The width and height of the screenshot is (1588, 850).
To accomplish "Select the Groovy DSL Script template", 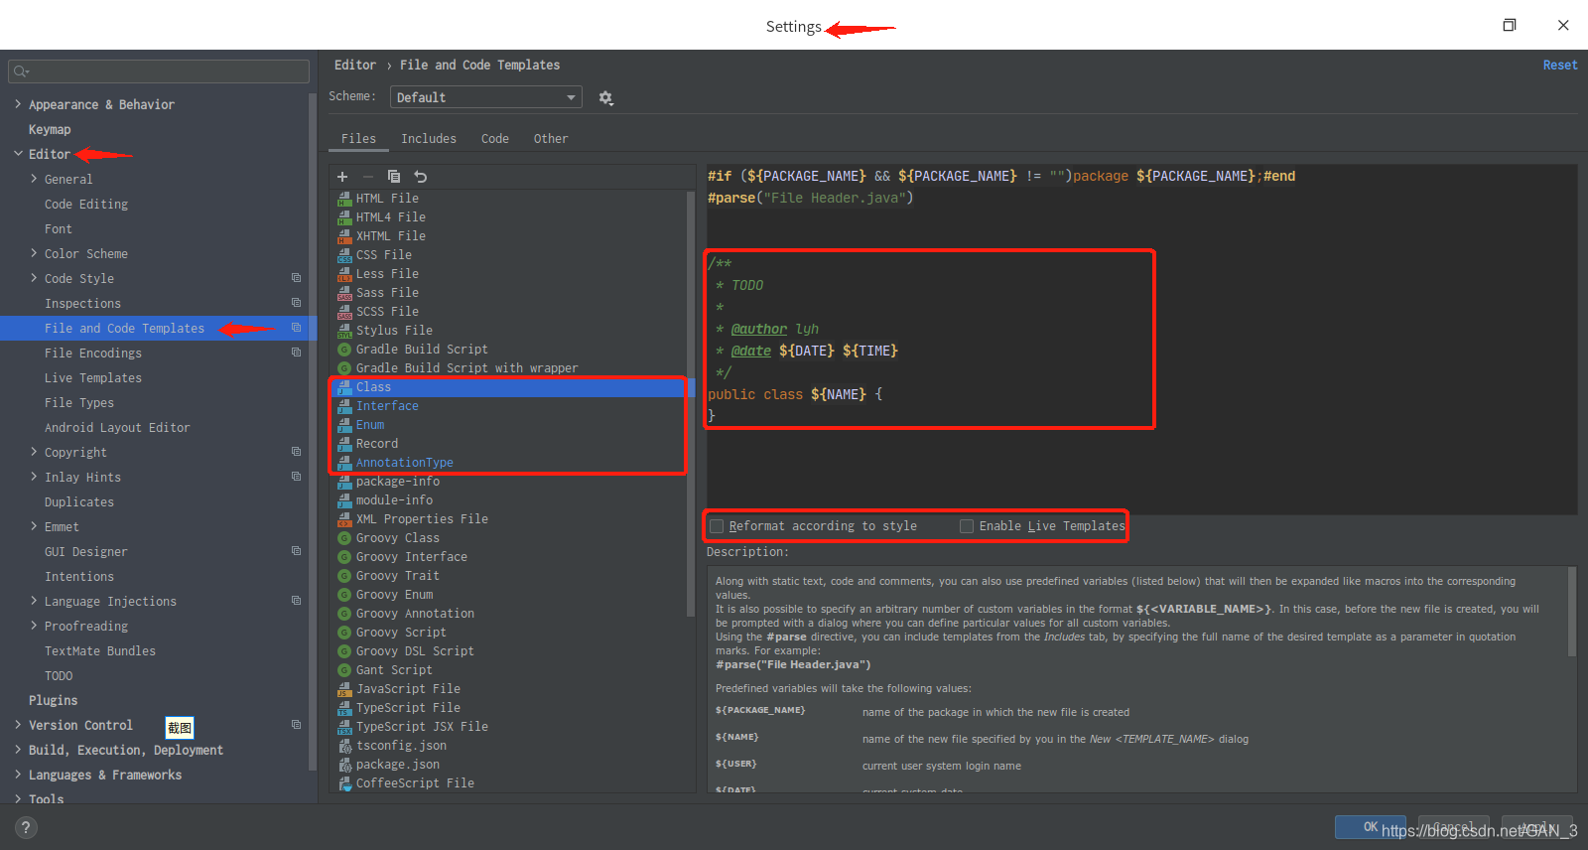I will 415,651.
